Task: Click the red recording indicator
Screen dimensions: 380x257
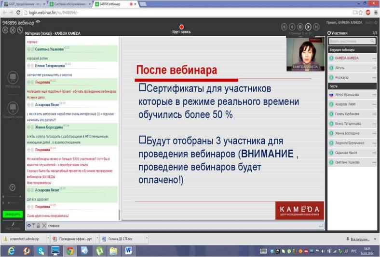Action: click(181, 27)
